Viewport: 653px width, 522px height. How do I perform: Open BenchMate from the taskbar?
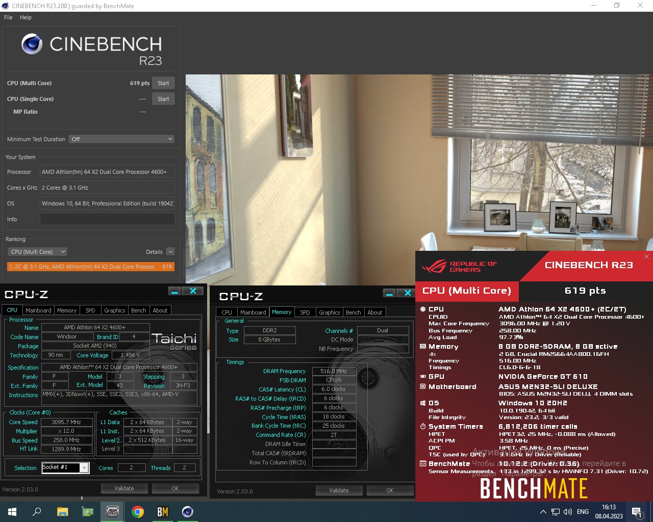point(162,512)
